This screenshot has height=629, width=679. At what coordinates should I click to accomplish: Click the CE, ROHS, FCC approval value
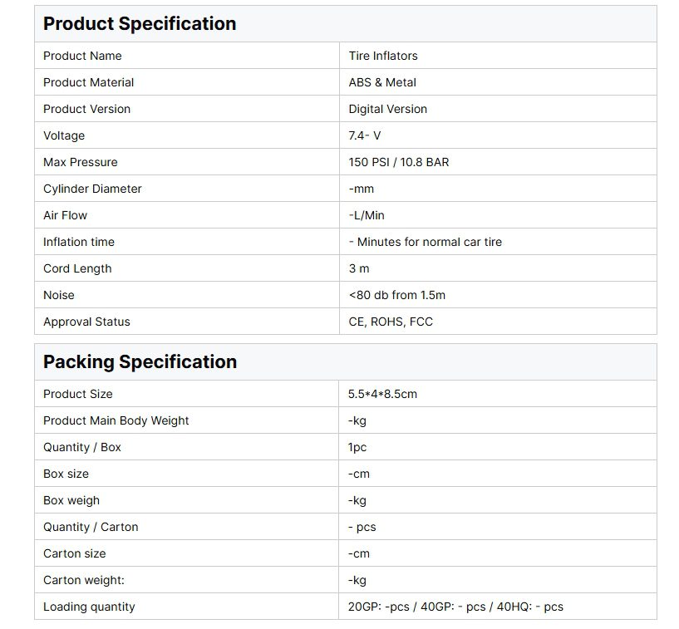[391, 322]
